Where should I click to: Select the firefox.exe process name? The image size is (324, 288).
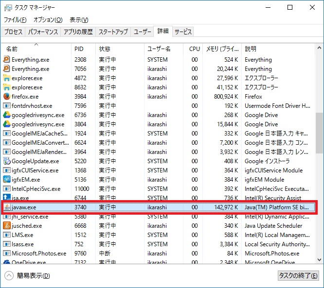click(x=25, y=97)
